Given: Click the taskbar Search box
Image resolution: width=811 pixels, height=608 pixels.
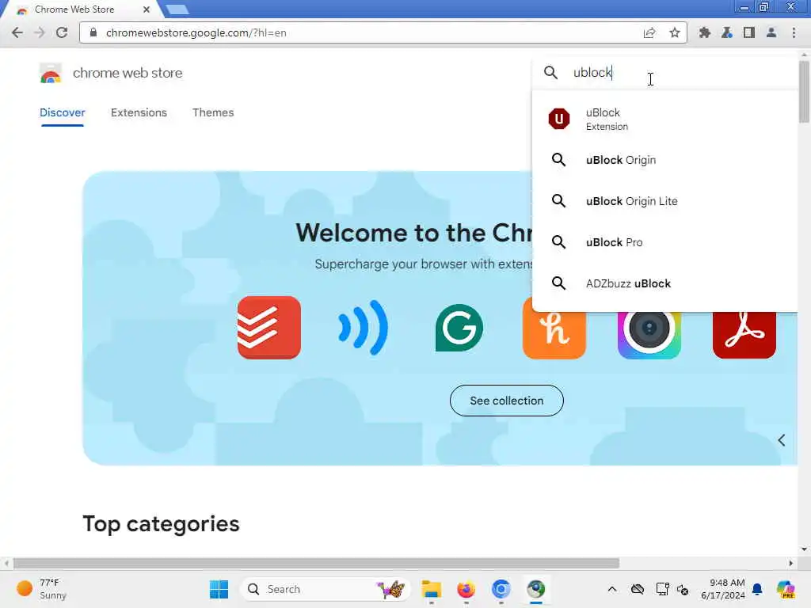Looking at the screenshot, I should tap(325, 589).
